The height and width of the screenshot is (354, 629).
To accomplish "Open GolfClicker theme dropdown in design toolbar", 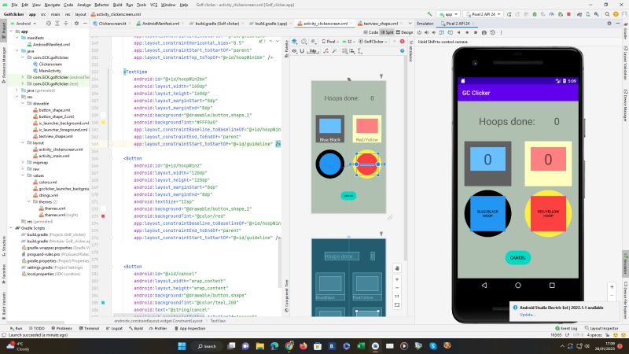I will (373, 42).
